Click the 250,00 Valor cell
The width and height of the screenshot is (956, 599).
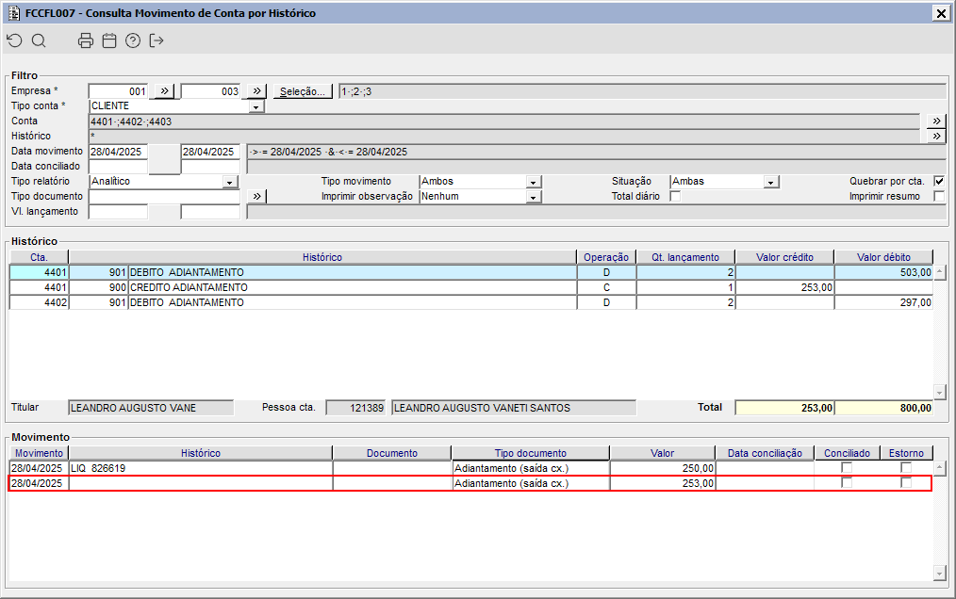[662, 468]
